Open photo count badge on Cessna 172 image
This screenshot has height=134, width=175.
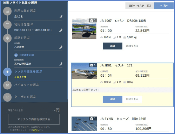click(x=93, y=65)
